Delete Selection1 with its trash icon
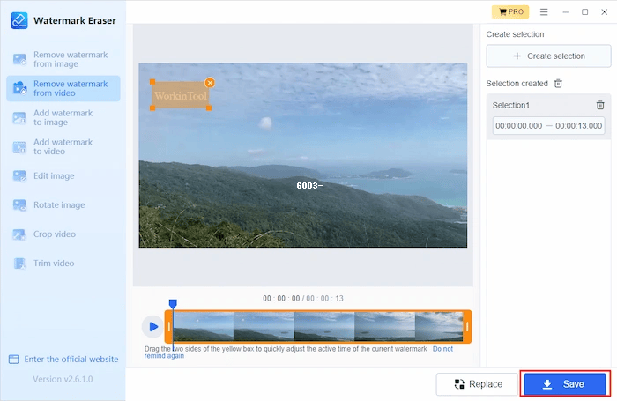 (600, 105)
